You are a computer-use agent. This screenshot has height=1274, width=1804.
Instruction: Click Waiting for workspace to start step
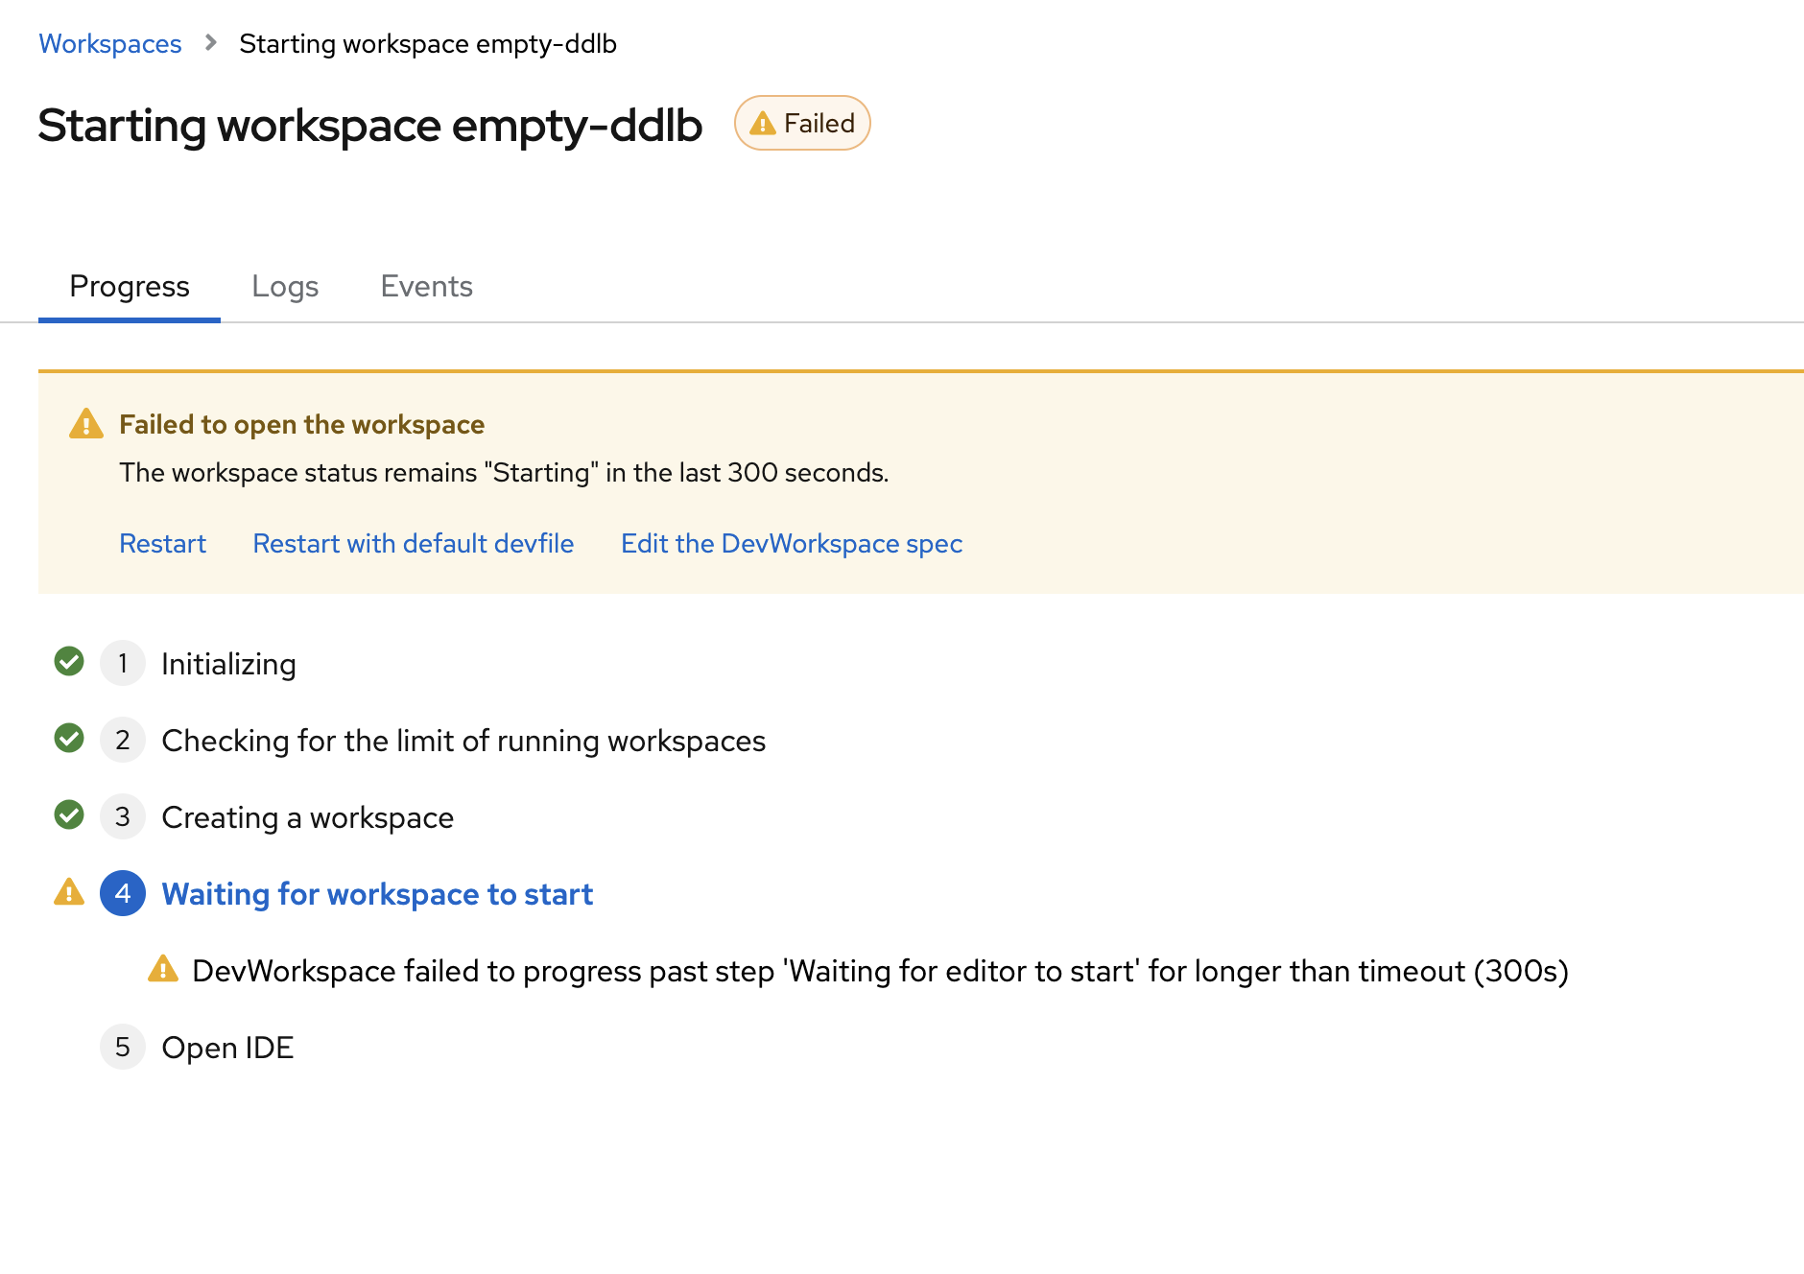(377, 894)
